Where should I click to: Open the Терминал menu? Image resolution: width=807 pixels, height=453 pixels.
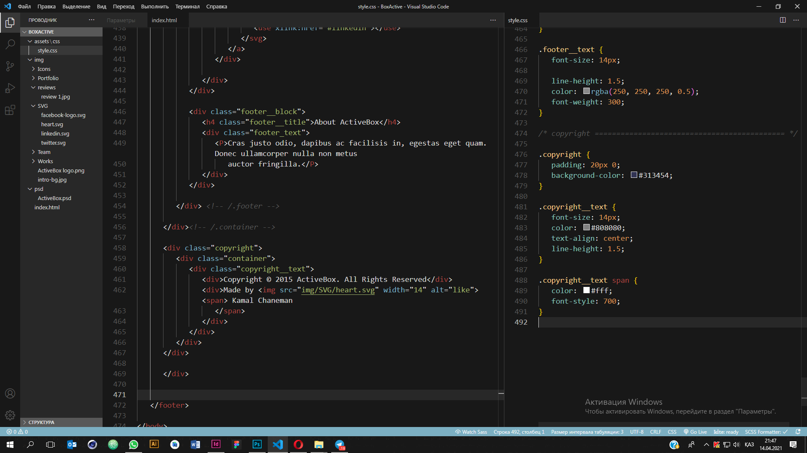point(187,6)
